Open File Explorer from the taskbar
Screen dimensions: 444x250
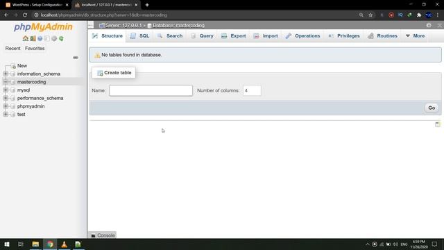click(35, 244)
